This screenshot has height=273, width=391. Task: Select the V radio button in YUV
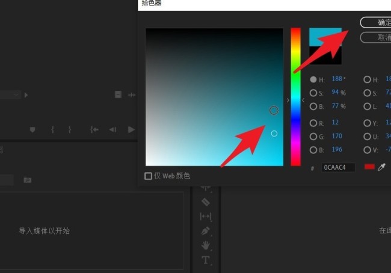pos(367,150)
